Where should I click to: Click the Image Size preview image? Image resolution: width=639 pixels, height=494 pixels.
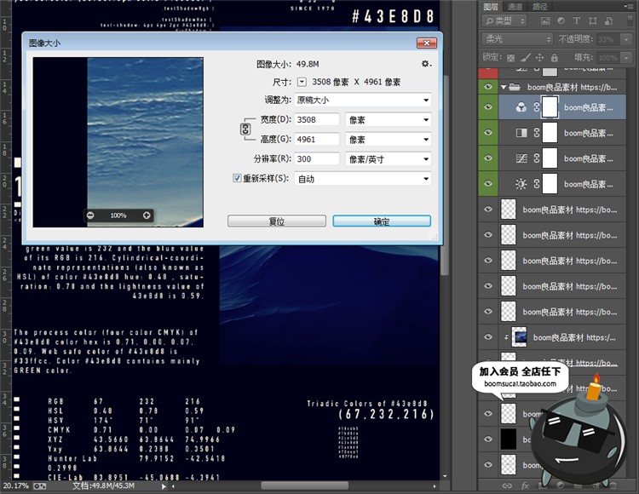[118, 142]
